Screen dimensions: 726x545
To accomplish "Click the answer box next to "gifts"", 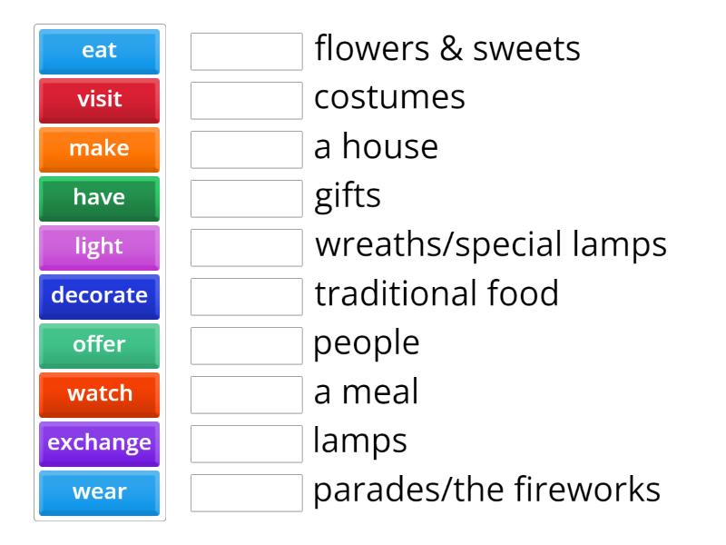I will 246,198.
